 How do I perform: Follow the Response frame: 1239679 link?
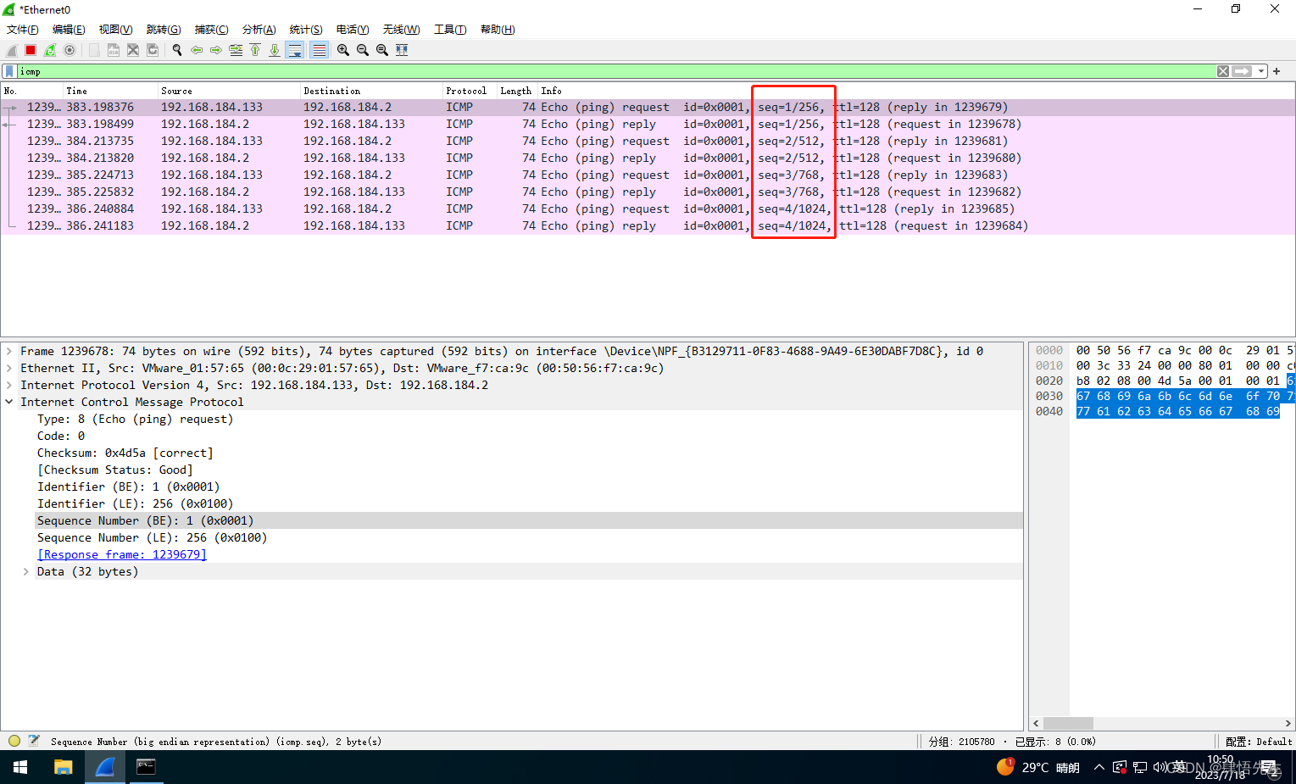(122, 554)
